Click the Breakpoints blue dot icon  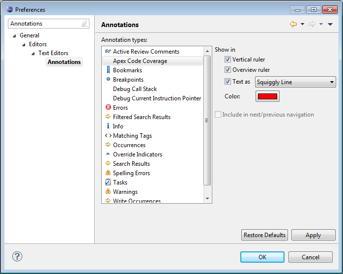[x=108, y=79]
